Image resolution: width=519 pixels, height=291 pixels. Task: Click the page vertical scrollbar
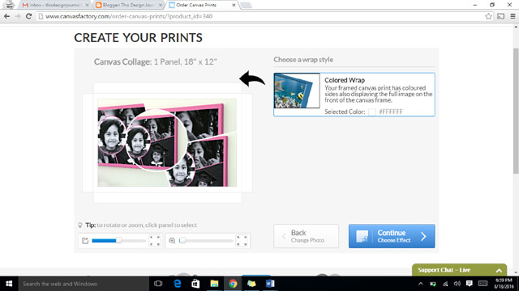click(516, 112)
